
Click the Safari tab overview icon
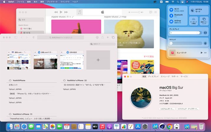tap(113, 38)
